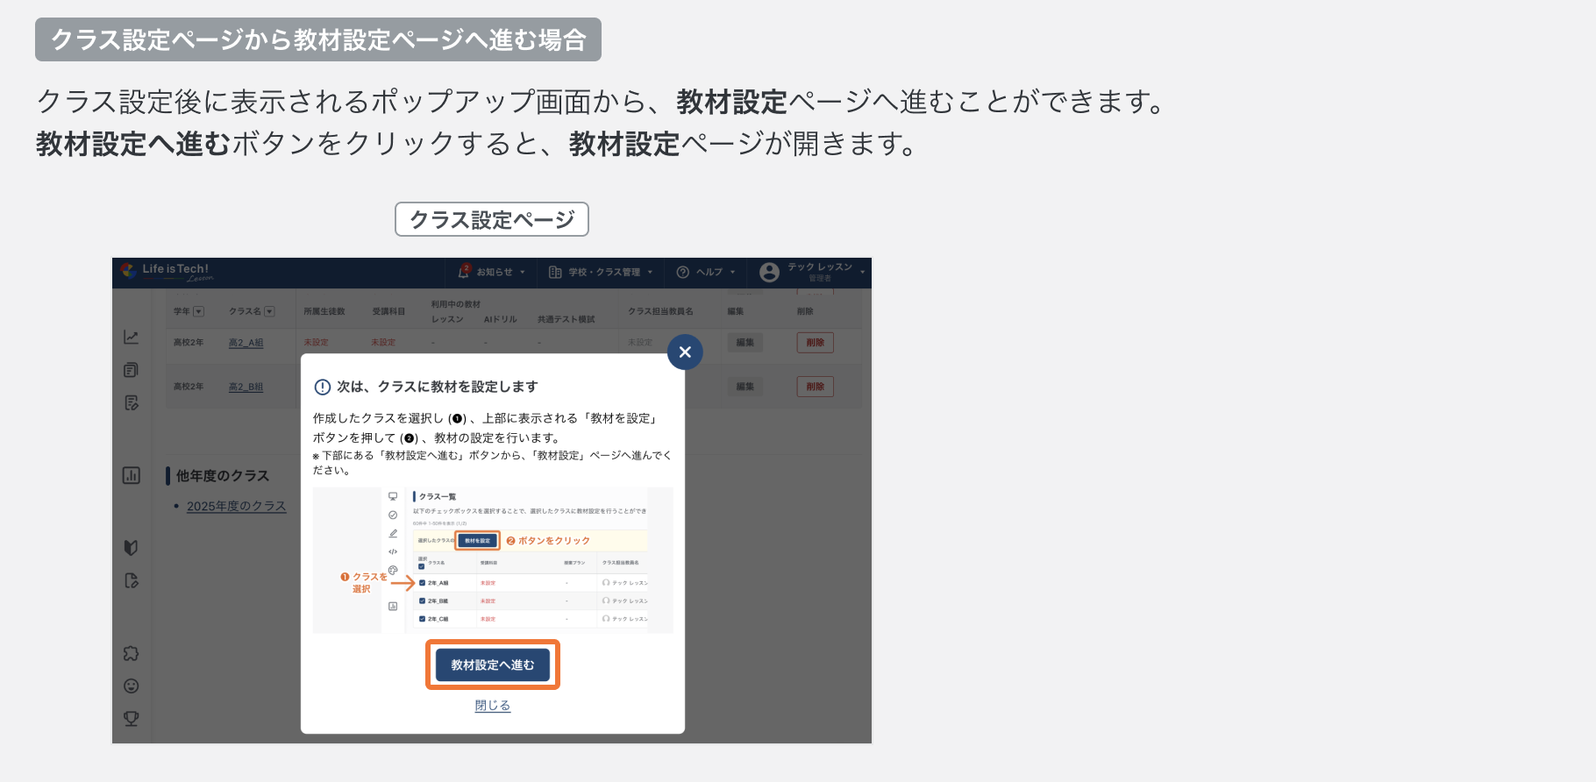1596x782 pixels.
Task: Expand the ヘルプ dropdown menu
Action: coord(706,272)
